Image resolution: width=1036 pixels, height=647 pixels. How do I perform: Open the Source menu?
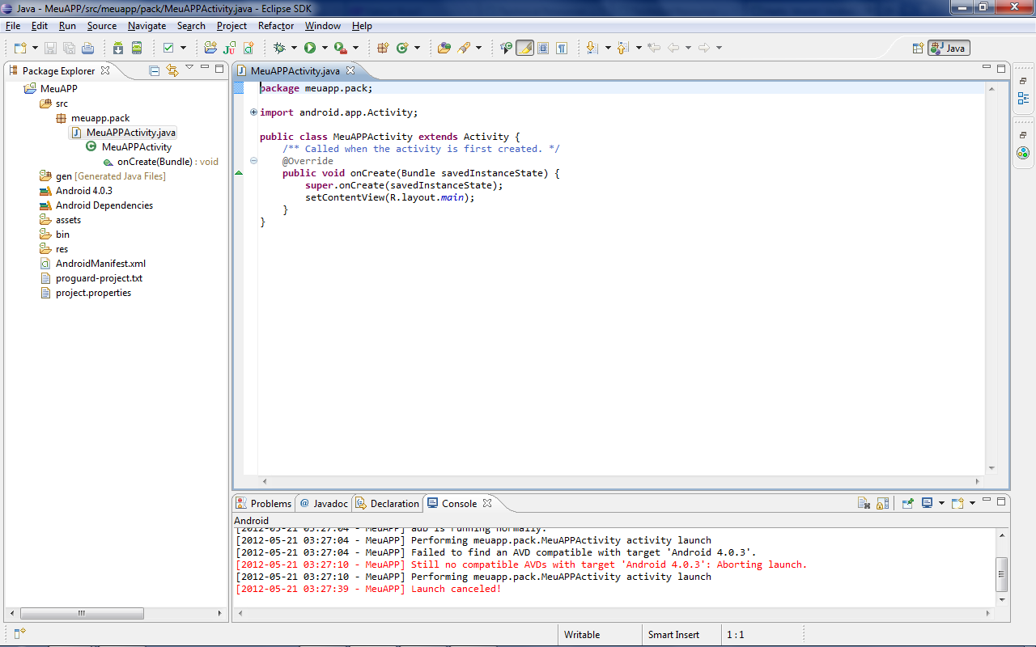[x=102, y=26]
